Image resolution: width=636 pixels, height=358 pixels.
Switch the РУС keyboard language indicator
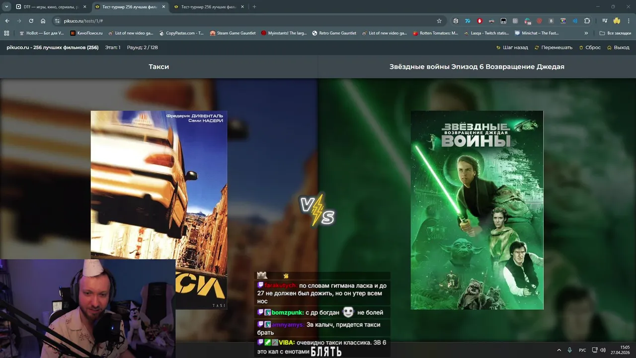(x=582, y=350)
